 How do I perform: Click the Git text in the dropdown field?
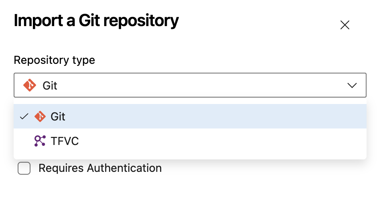point(50,86)
